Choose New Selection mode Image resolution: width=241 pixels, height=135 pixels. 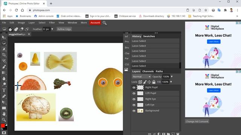coord(11,29)
